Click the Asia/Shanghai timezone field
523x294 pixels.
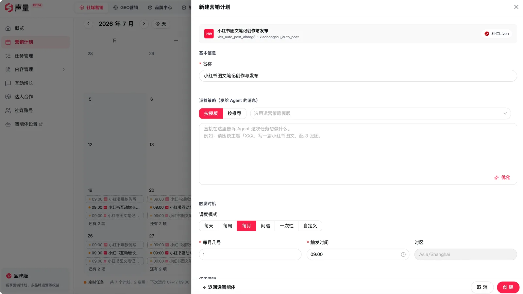[x=465, y=254]
